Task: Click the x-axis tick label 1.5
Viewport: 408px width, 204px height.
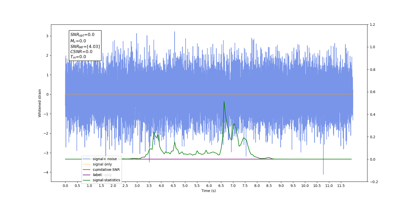Action: (x=101, y=186)
